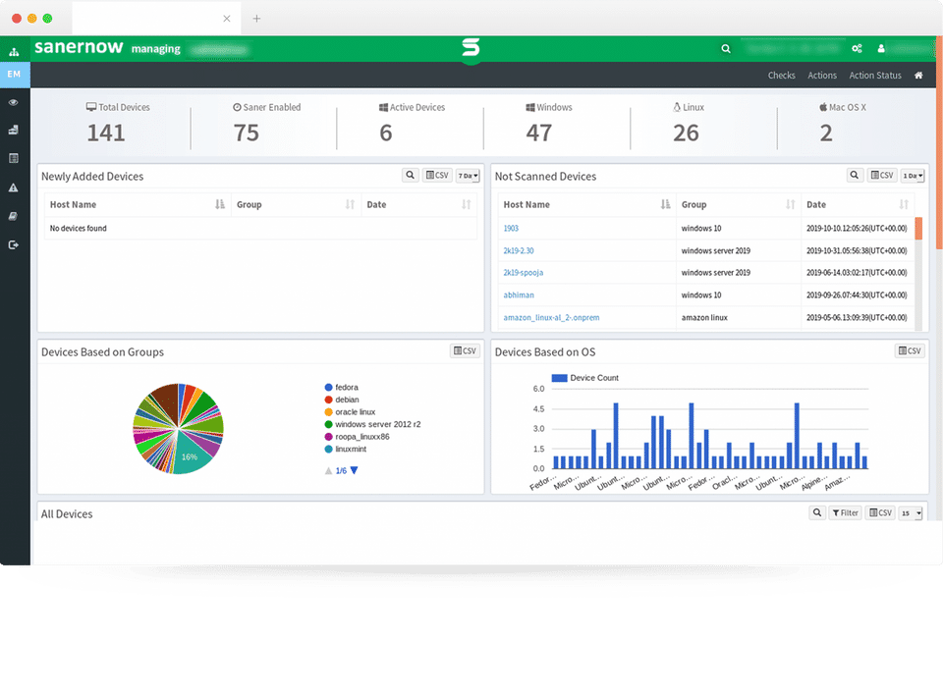Open the Action Status menu item
This screenshot has width=943, height=696.
[x=875, y=76]
